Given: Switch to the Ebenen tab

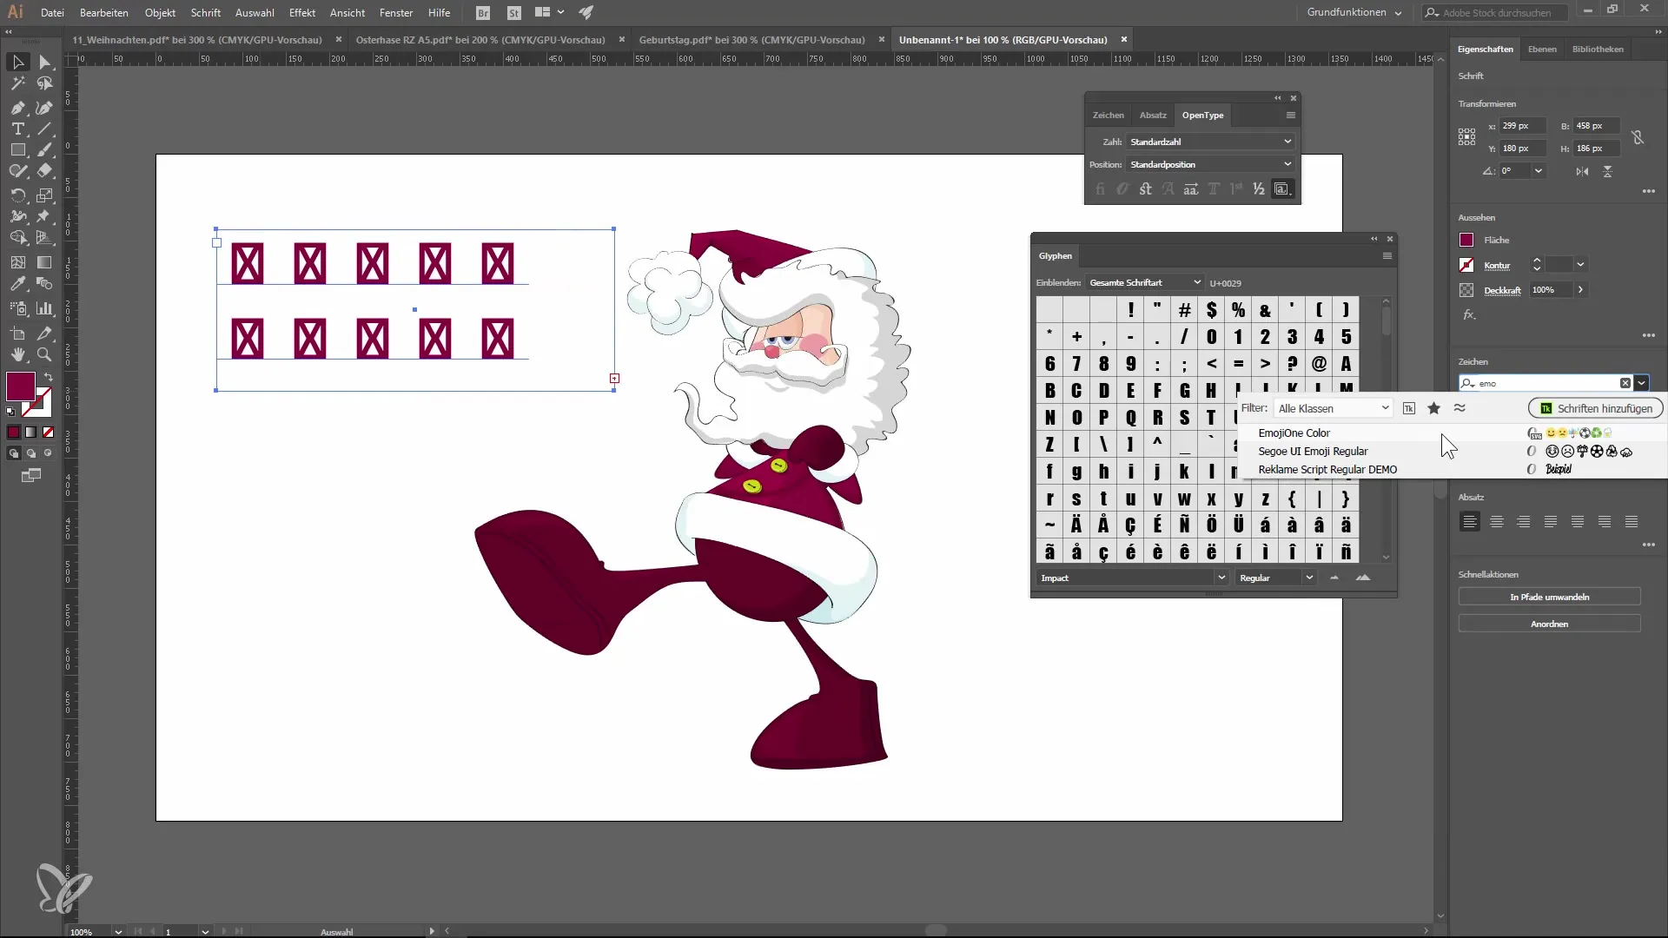Looking at the screenshot, I should [x=1542, y=49].
